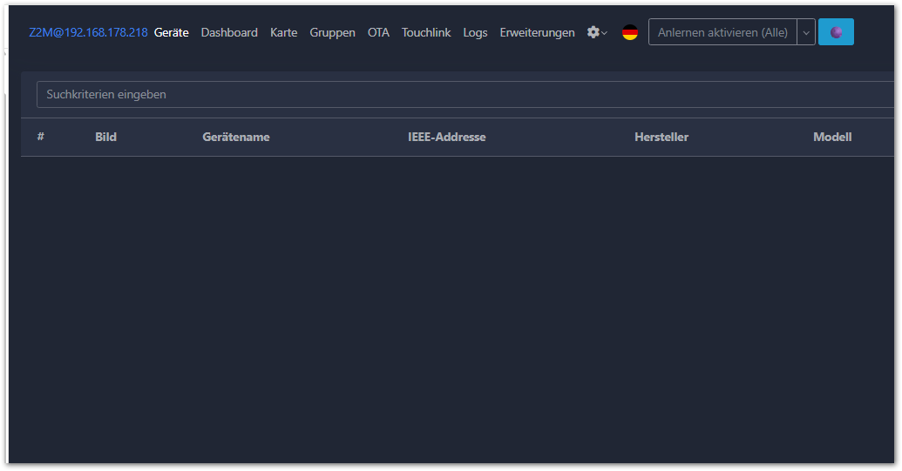Sort the table by the # column
The width and height of the screenshot is (902, 471).
40,137
